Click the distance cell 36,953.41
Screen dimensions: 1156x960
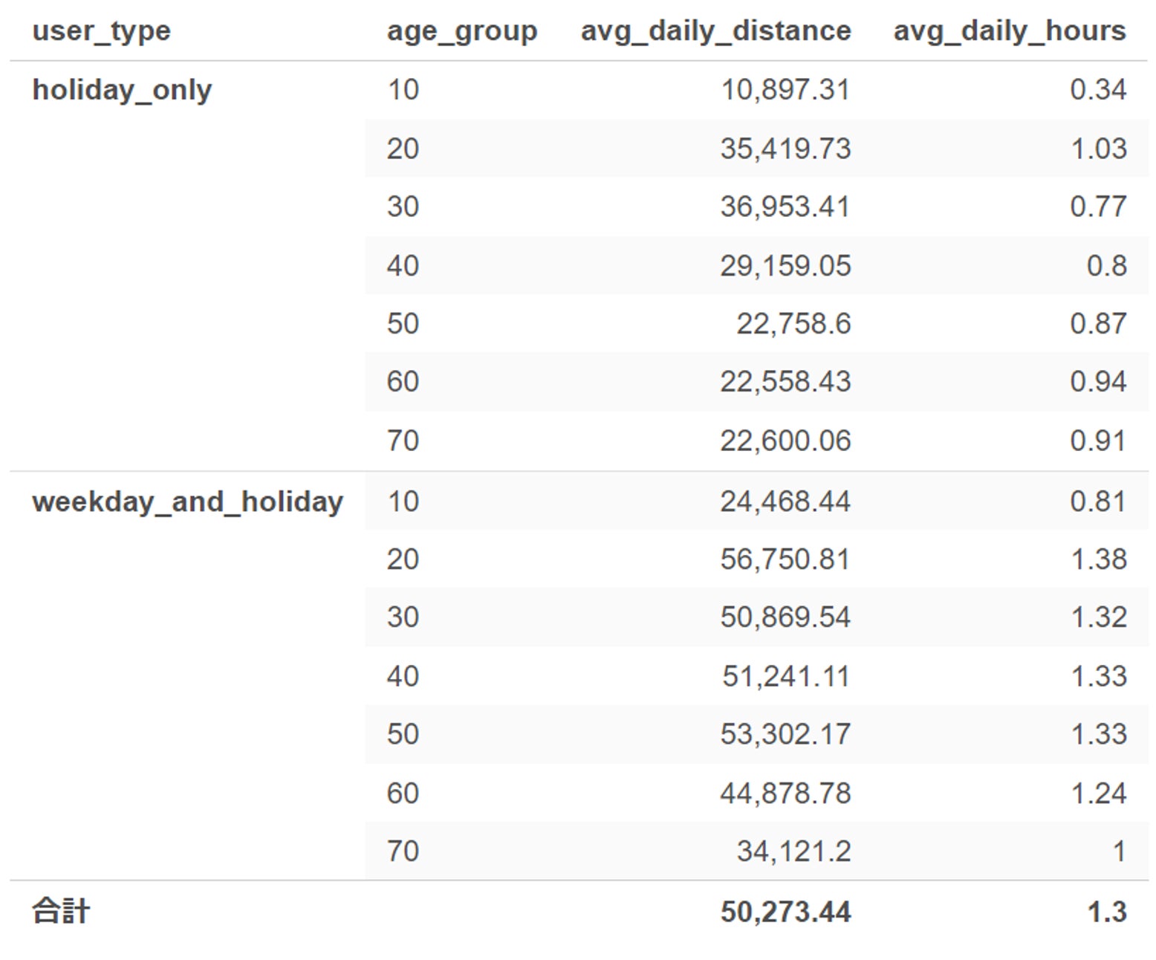785,207
